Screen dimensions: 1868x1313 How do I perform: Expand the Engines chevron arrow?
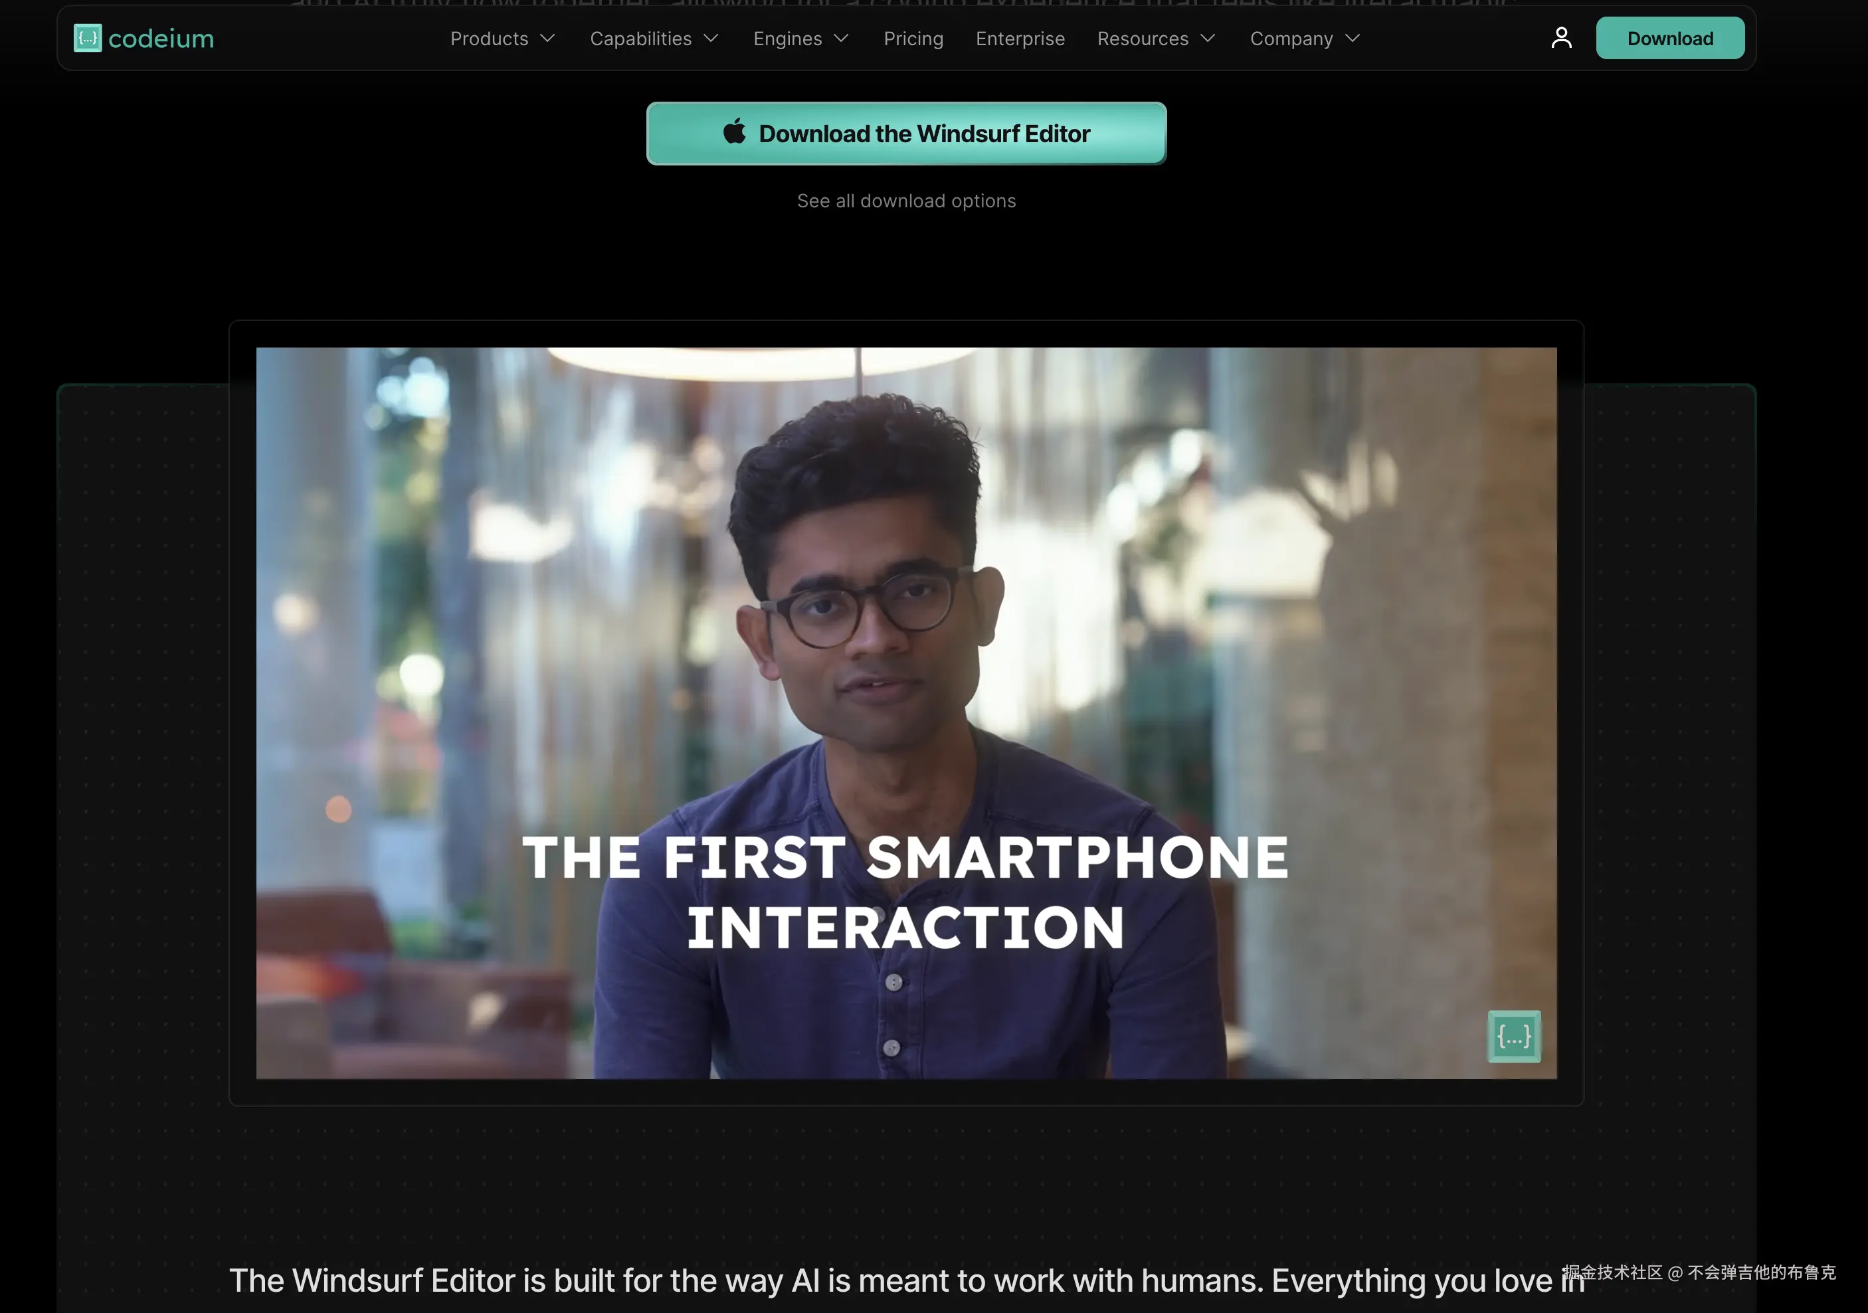[842, 39]
